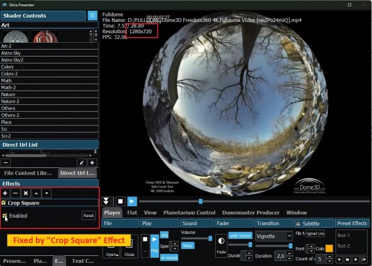Toggle the Subtitle checkbox
Viewport: 372px width, 266px height.
point(298,224)
